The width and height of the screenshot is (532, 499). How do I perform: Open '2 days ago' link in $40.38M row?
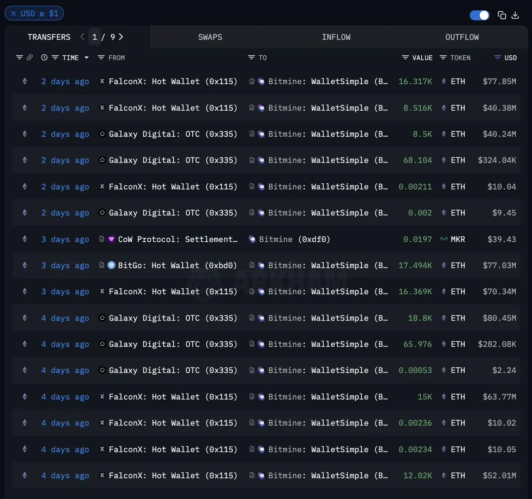pos(65,108)
